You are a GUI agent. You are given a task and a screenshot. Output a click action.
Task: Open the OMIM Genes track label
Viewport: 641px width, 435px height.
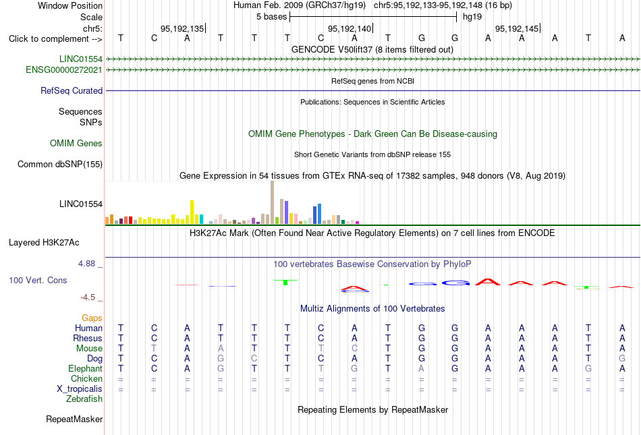click(76, 144)
